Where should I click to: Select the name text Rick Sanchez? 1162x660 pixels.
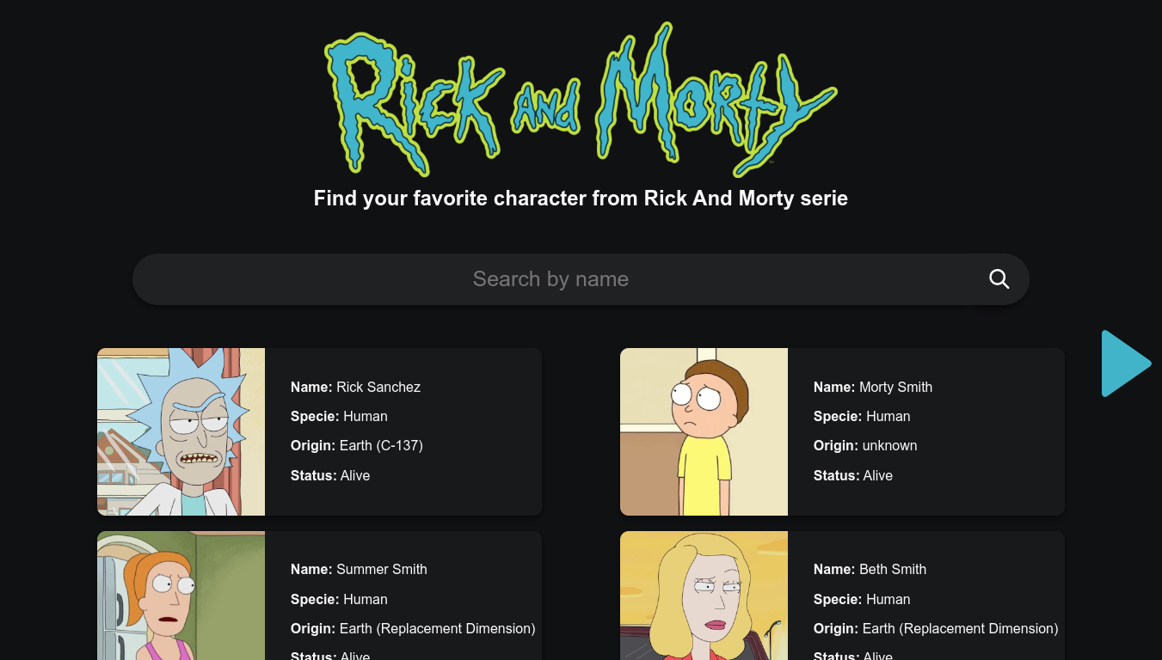coord(378,387)
